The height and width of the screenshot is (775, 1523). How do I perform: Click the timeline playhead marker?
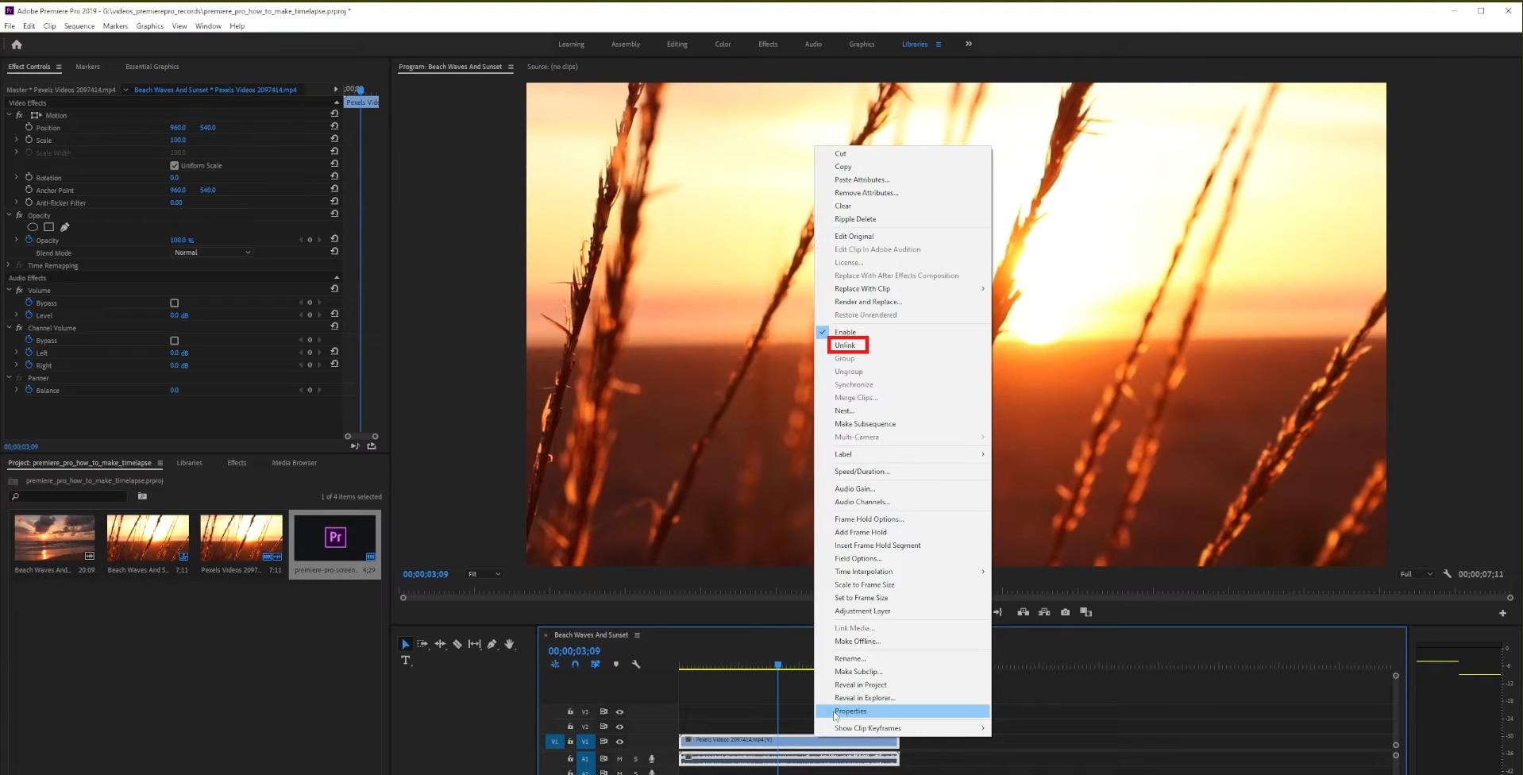[x=778, y=665]
